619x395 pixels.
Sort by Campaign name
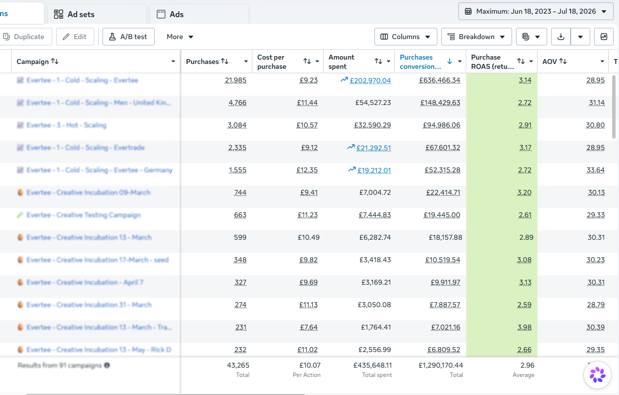pyautogui.click(x=55, y=62)
